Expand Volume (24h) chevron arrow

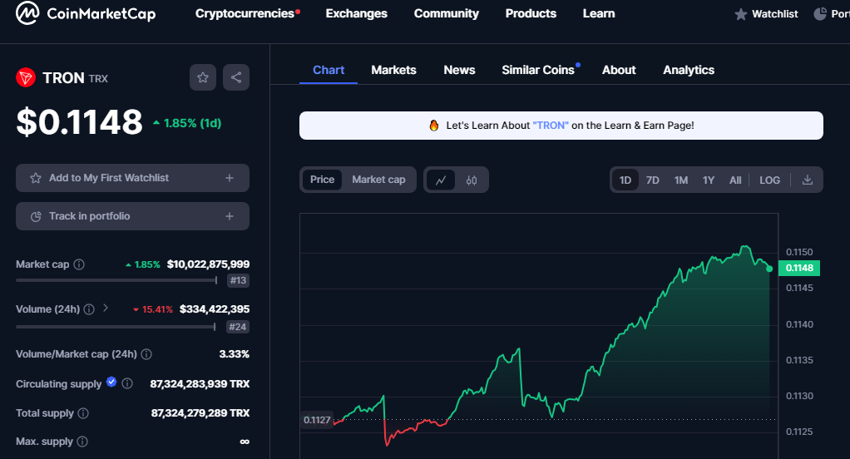[106, 308]
